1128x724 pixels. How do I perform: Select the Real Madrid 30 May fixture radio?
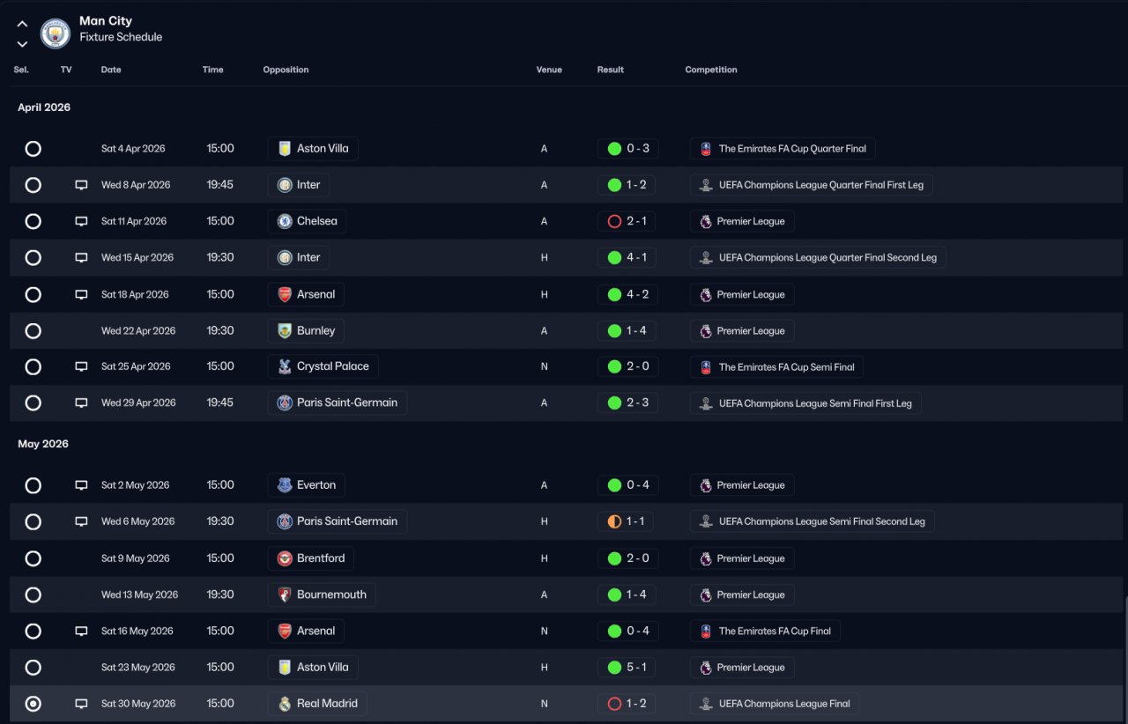pos(33,704)
